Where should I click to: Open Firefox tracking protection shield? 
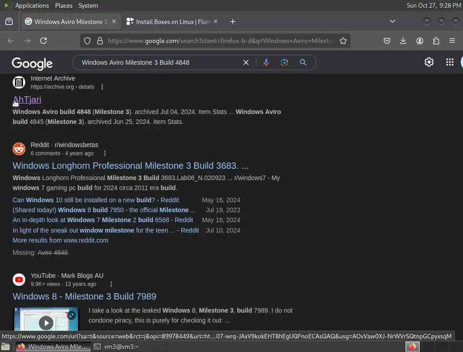click(87, 41)
